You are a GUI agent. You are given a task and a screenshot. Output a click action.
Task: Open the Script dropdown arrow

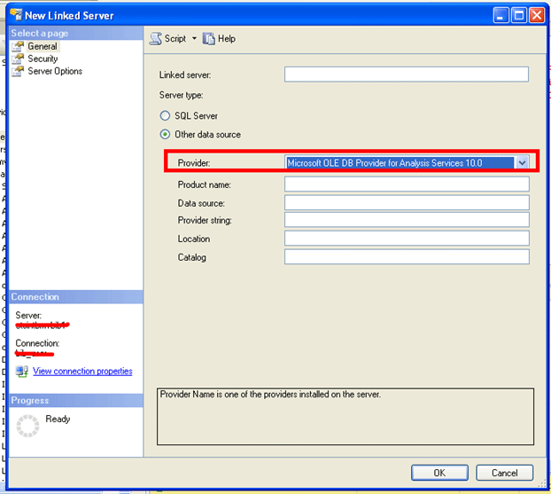(x=194, y=38)
